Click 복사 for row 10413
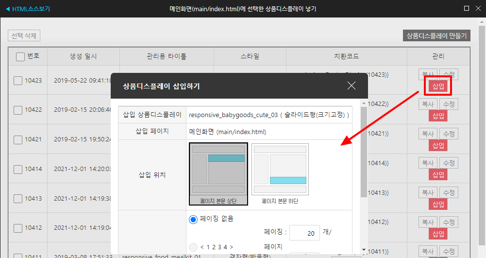 (x=428, y=192)
